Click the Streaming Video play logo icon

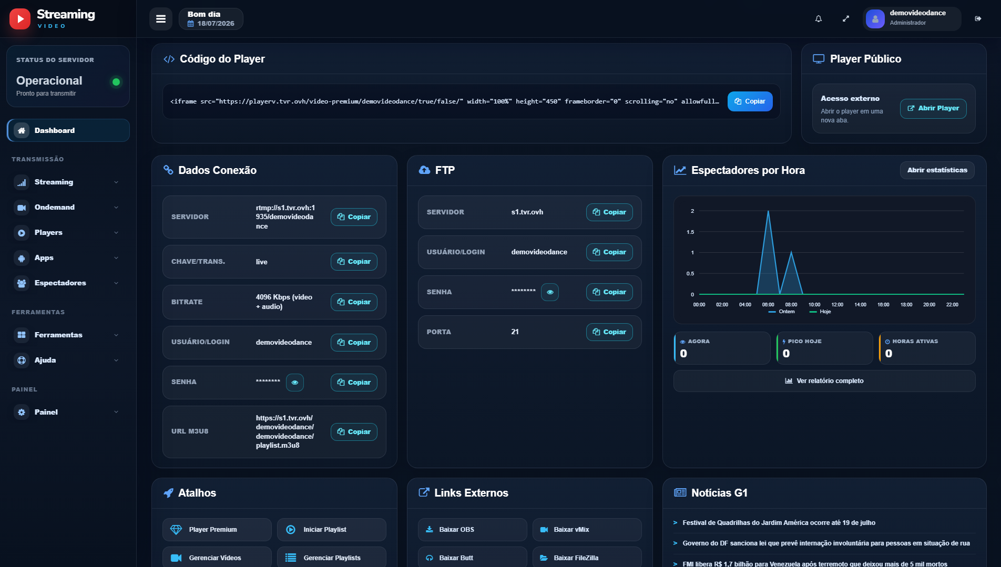click(20, 19)
